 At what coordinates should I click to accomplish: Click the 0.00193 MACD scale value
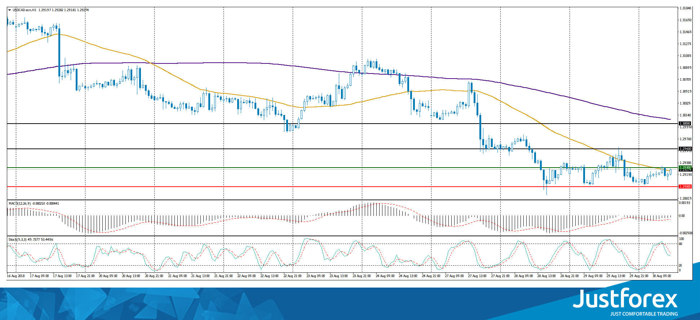tap(685, 203)
